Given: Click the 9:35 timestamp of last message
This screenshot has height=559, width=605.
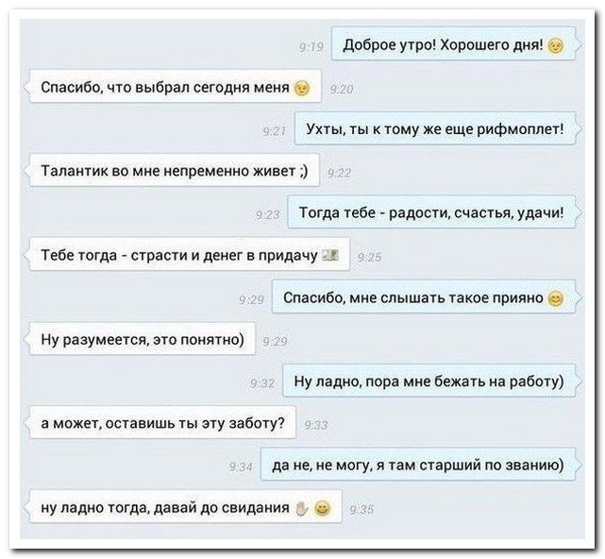Looking at the screenshot, I should [361, 510].
